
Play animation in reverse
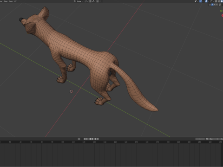[90, 139]
